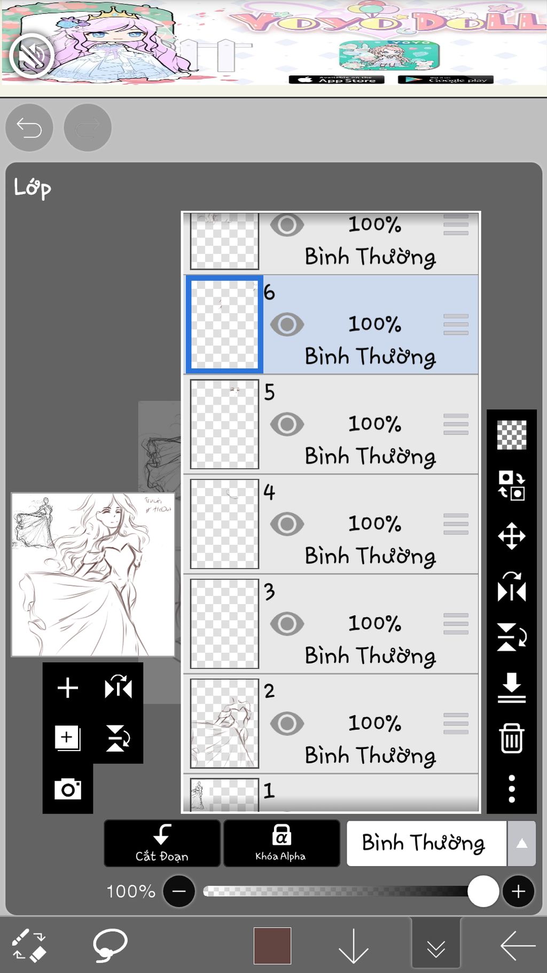Tap the undo arrow button
This screenshot has width=547, height=973.
click(29, 128)
